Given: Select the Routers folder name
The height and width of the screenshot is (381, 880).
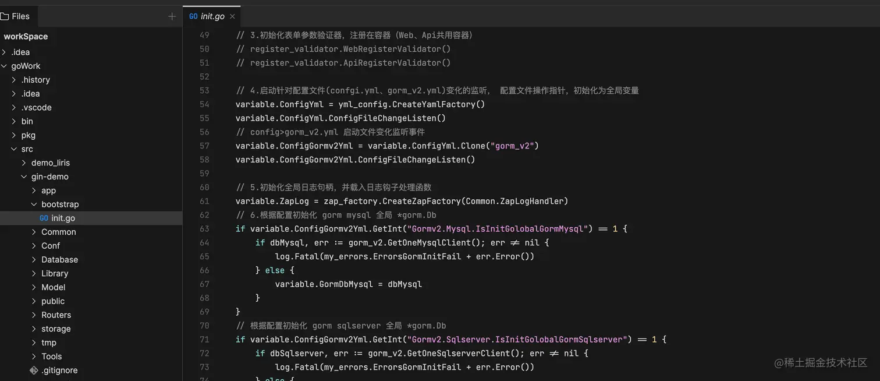Looking at the screenshot, I should [56, 315].
